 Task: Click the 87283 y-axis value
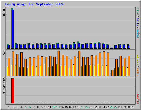[4, 12]
